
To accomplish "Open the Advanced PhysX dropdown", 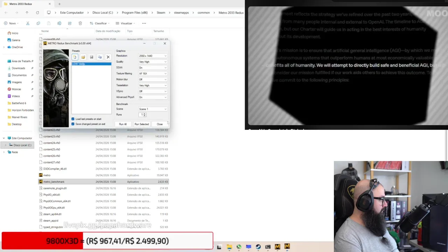I will tap(153, 97).
